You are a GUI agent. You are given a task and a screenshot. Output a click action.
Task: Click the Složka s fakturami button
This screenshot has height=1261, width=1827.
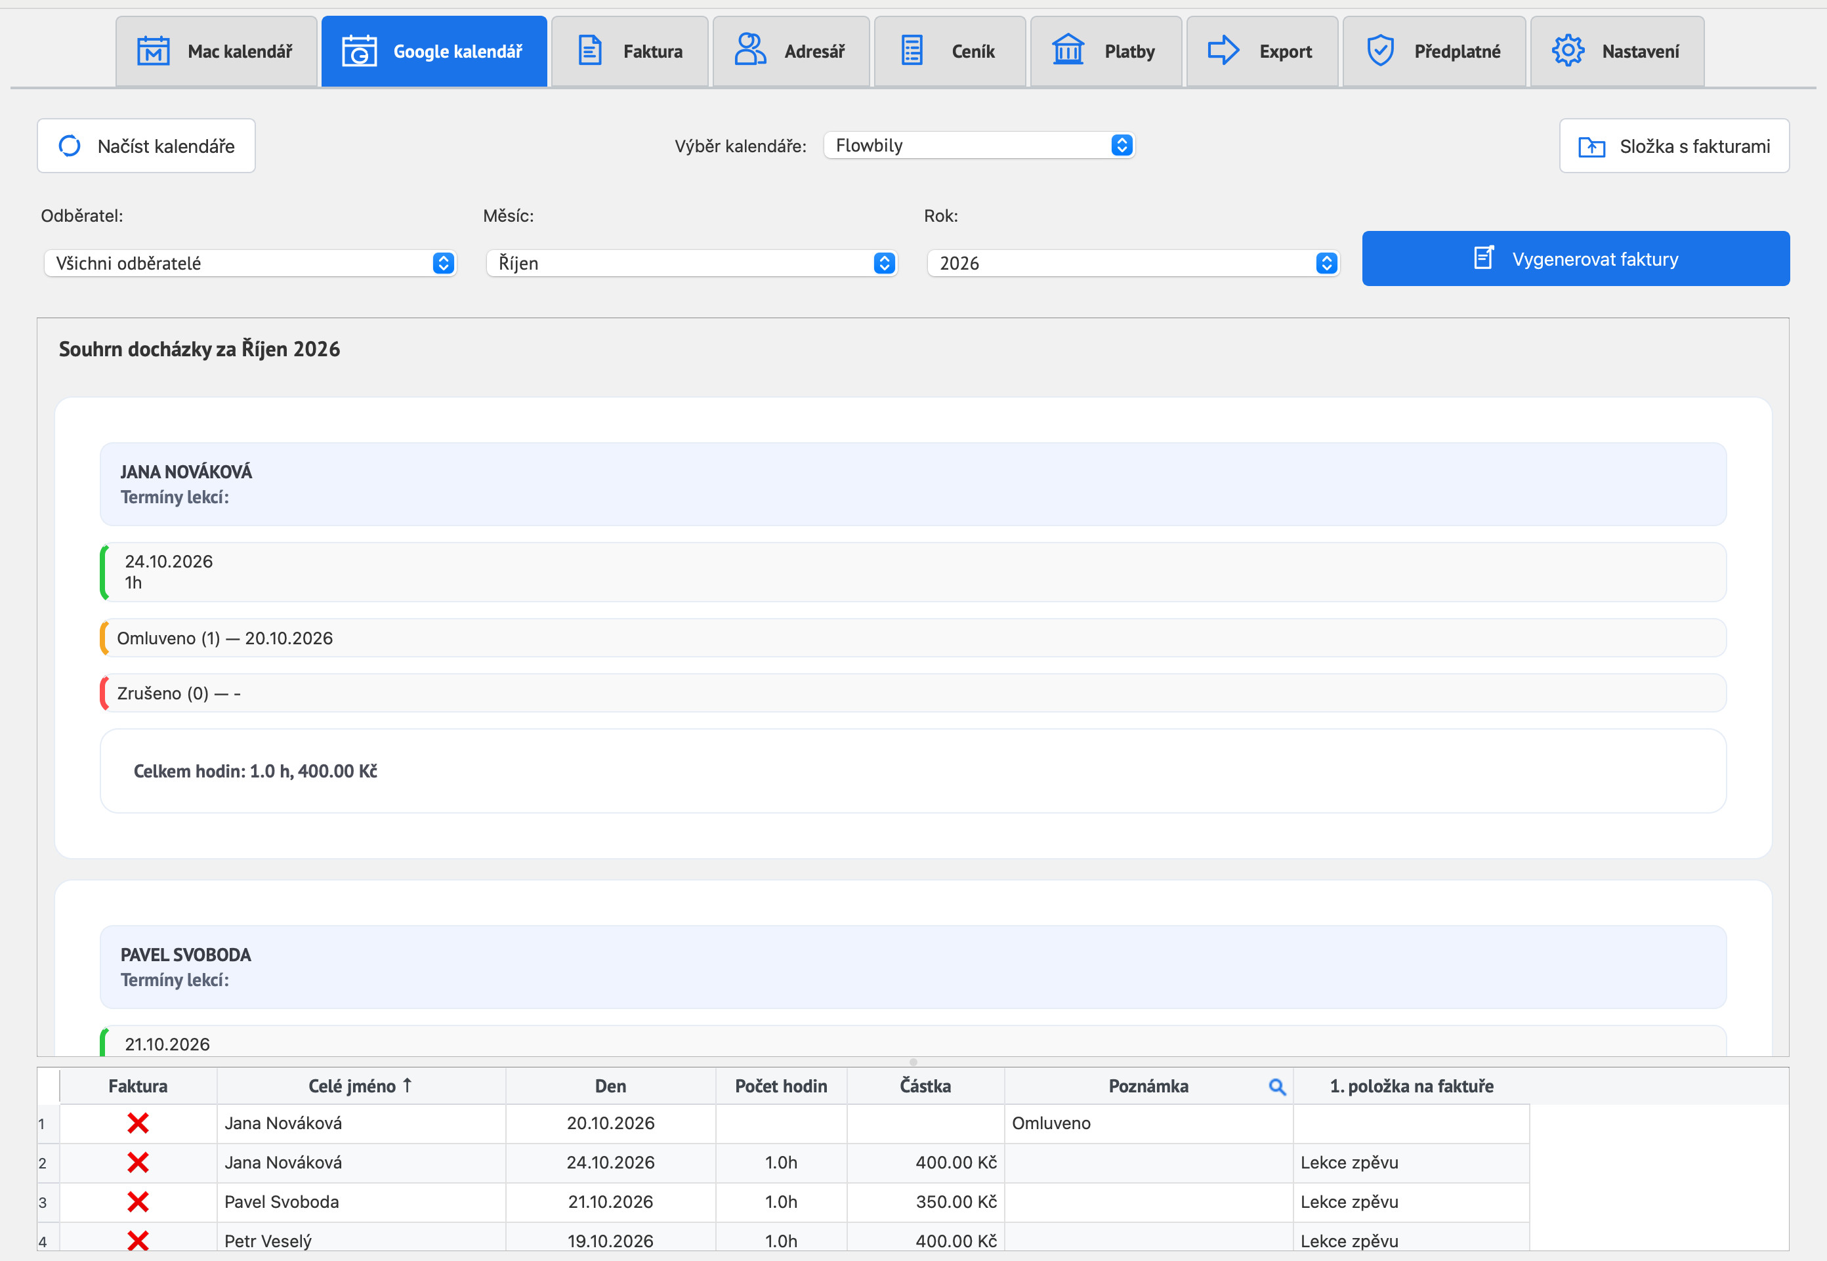coord(1675,146)
